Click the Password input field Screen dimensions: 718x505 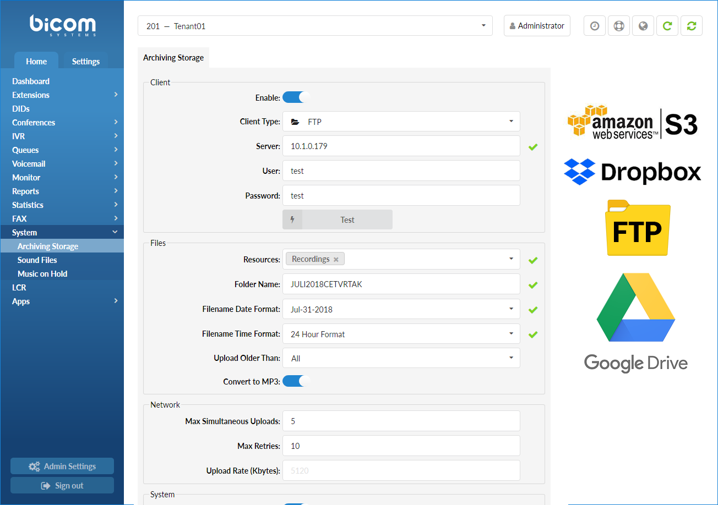pos(401,195)
